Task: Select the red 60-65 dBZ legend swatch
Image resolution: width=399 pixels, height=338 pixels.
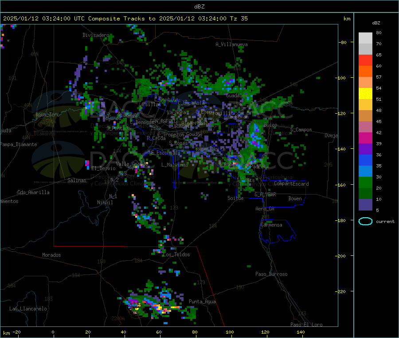Action: click(365, 60)
